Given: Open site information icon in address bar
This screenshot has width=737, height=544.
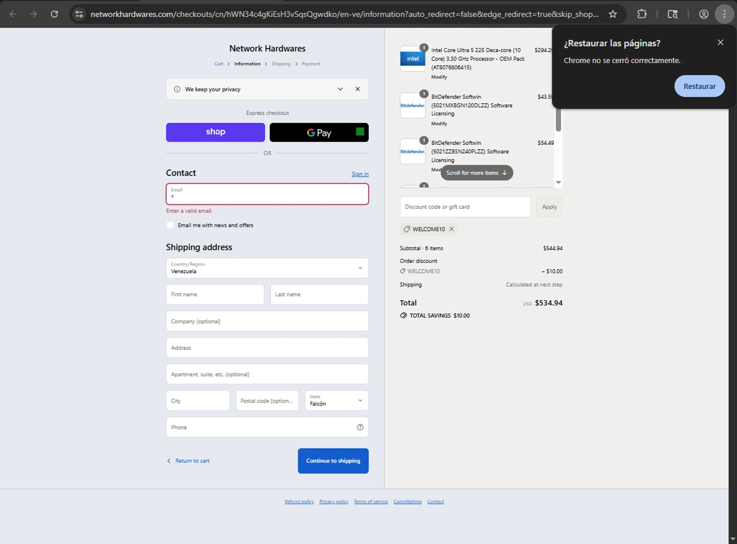Looking at the screenshot, I should [79, 14].
